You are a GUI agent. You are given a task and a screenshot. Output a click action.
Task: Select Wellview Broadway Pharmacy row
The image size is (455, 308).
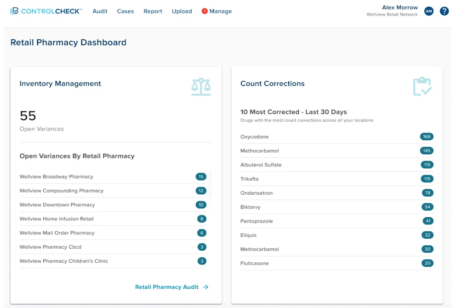click(x=113, y=176)
